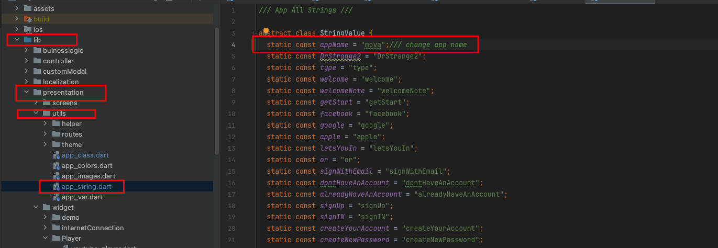Click the app_colors.dart file icon

pyautogui.click(x=57, y=166)
